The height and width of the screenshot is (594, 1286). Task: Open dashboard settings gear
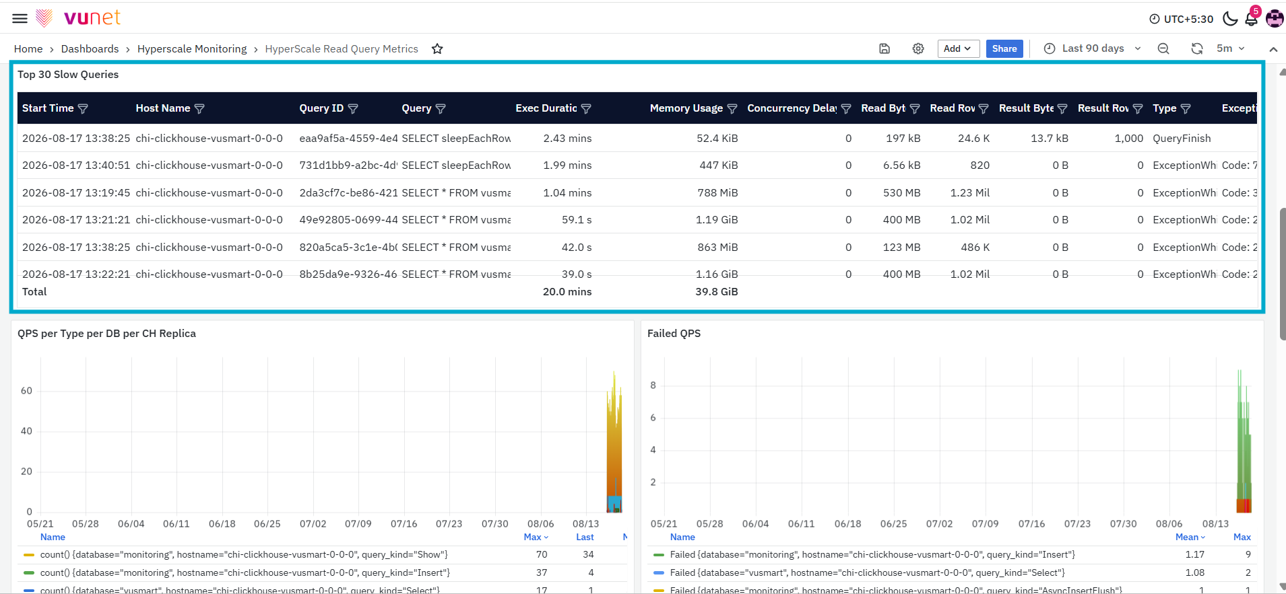(x=918, y=48)
